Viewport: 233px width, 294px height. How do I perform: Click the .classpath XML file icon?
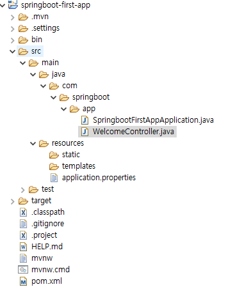coord(23,212)
